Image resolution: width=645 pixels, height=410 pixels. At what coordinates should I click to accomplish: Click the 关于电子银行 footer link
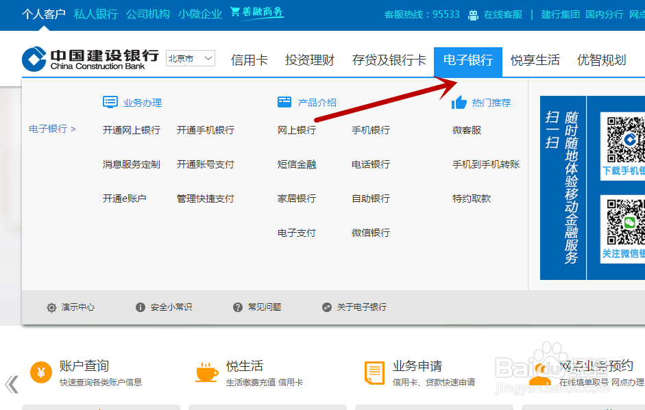tap(362, 307)
